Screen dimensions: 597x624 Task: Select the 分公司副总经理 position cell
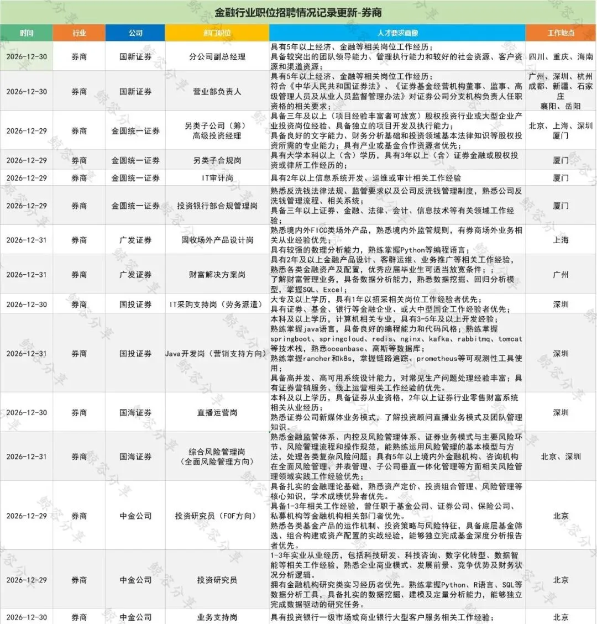pyautogui.click(x=217, y=56)
